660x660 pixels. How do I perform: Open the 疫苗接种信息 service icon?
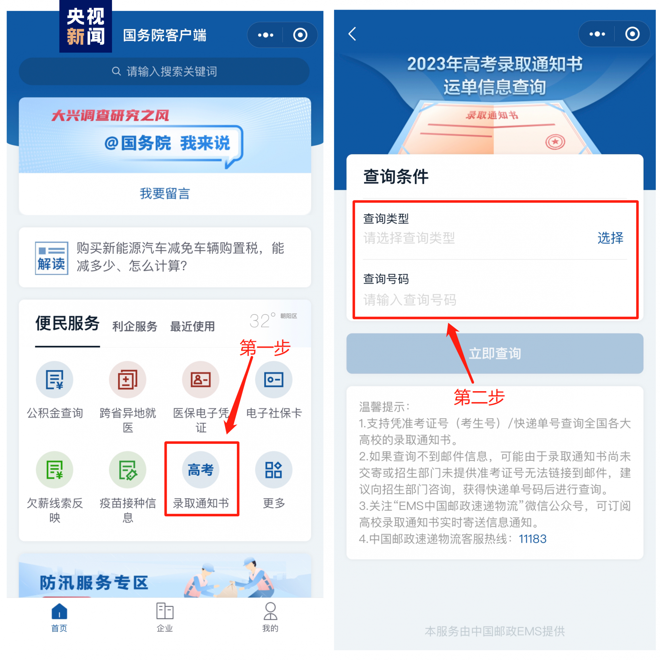tap(128, 470)
